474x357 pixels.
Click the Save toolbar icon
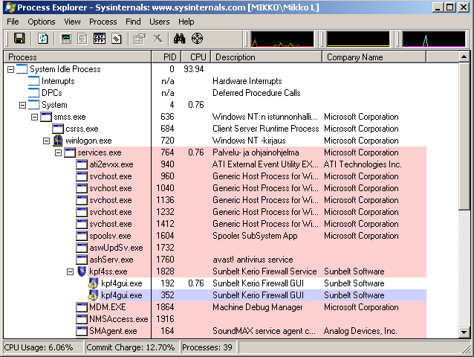pyautogui.click(x=19, y=39)
